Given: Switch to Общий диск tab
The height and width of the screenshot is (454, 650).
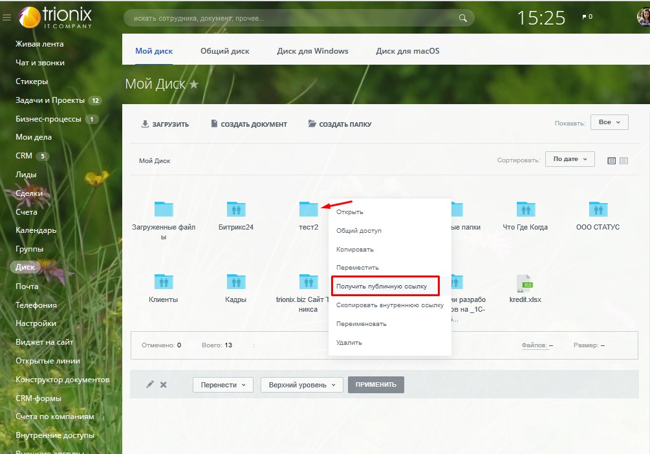Looking at the screenshot, I should pos(224,51).
